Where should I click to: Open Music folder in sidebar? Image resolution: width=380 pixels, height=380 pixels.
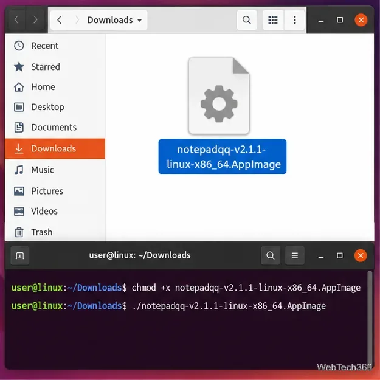55,170
